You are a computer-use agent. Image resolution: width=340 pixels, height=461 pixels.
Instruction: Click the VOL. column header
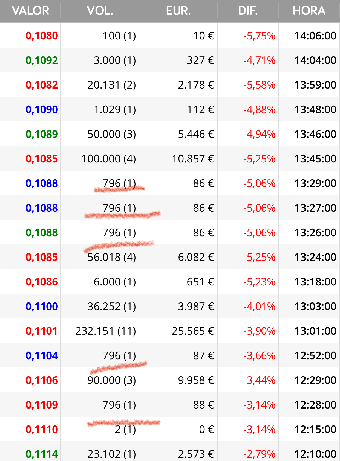coord(100,11)
